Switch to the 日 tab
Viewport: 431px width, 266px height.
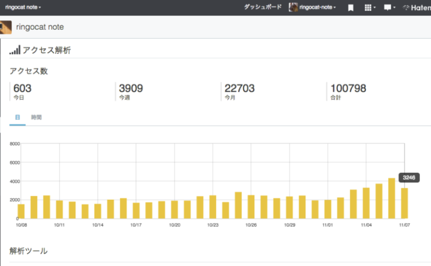pyautogui.click(x=17, y=117)
